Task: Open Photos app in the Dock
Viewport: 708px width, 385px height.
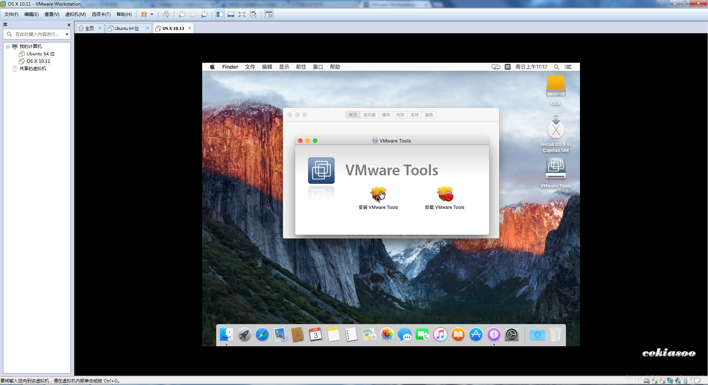Action: tap(387, 335)
